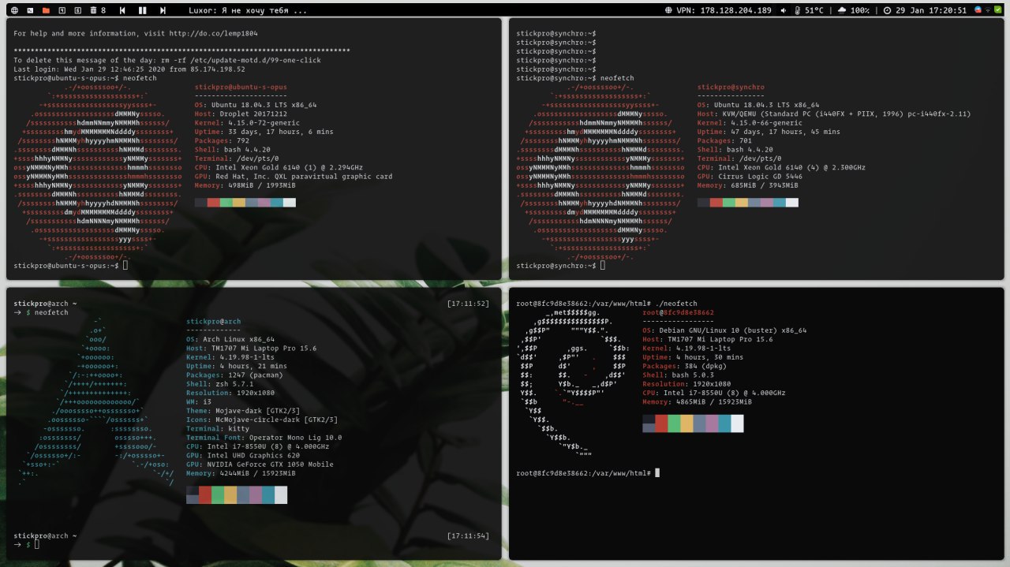Image resolution: width=1010 pixels, height=567 pixels.
Task: Click the [17:11:54] timestamp in arch terminal
Action: [x=468, y=535]
